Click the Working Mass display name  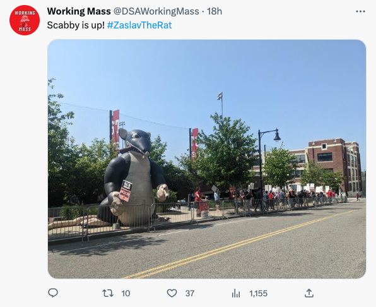click(x=79, y=11)
